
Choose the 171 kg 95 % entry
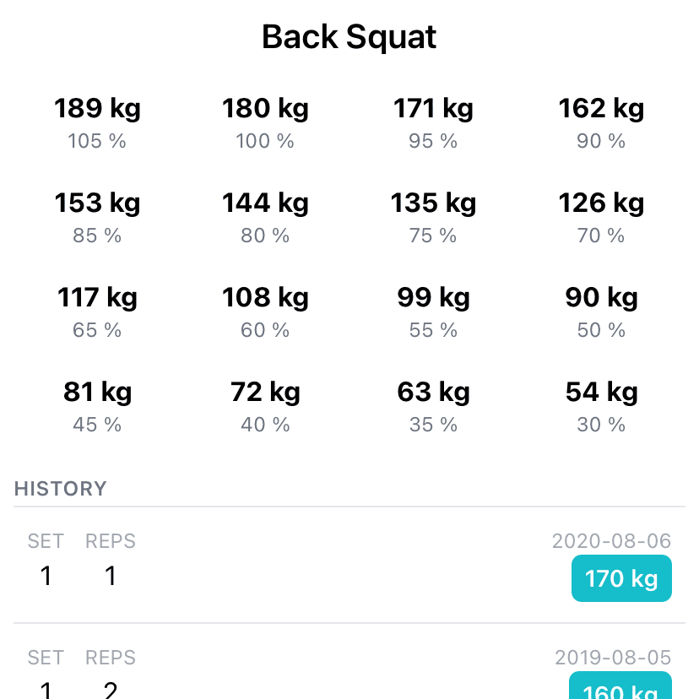pos(433,122)
